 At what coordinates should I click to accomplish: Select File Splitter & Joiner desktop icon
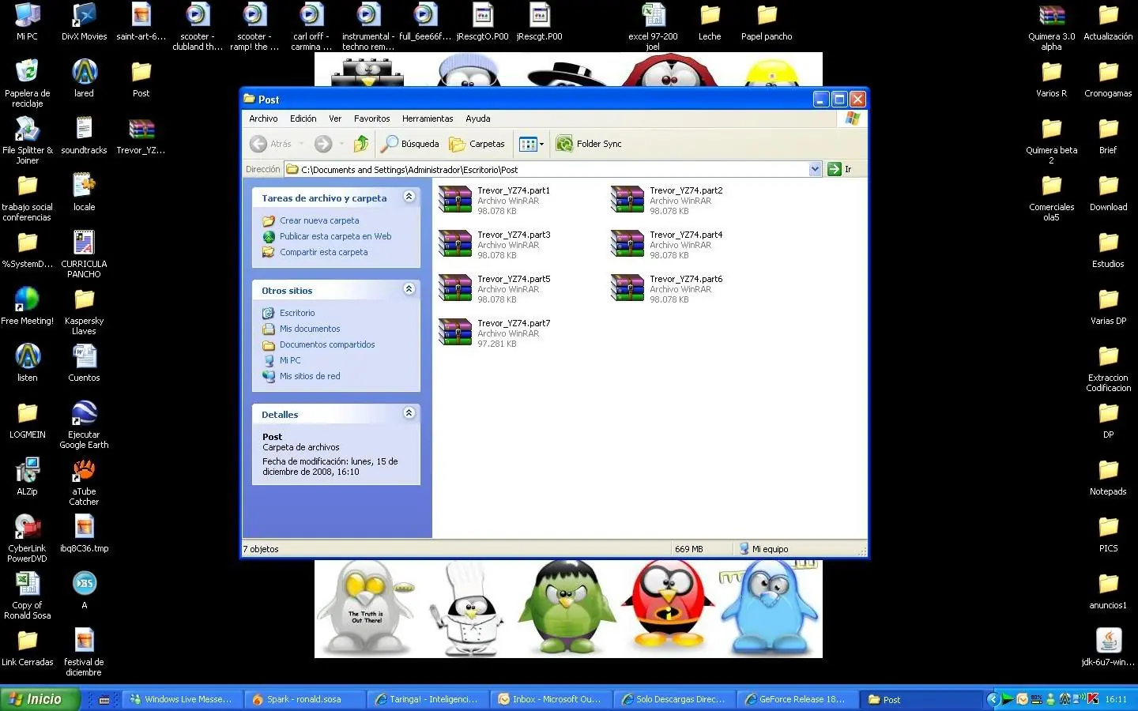pyautogui.click(x=28, y=140)
